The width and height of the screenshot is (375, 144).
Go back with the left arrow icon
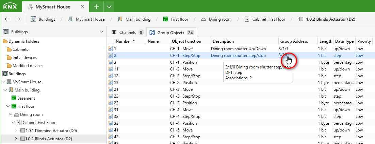7,19
